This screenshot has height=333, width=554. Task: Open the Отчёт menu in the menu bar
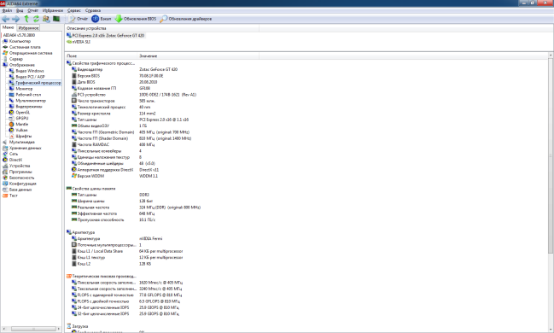click(32, 10)
